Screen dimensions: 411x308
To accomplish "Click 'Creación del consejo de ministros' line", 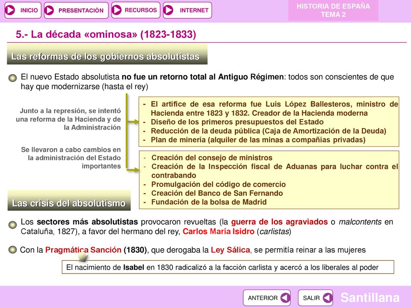I will pos(212,158).
